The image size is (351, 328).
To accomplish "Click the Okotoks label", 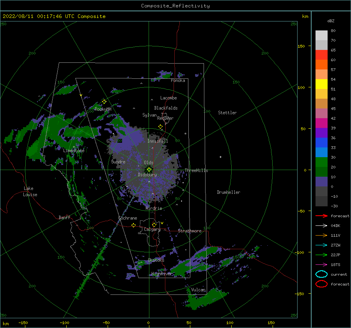I will point(156,260).
